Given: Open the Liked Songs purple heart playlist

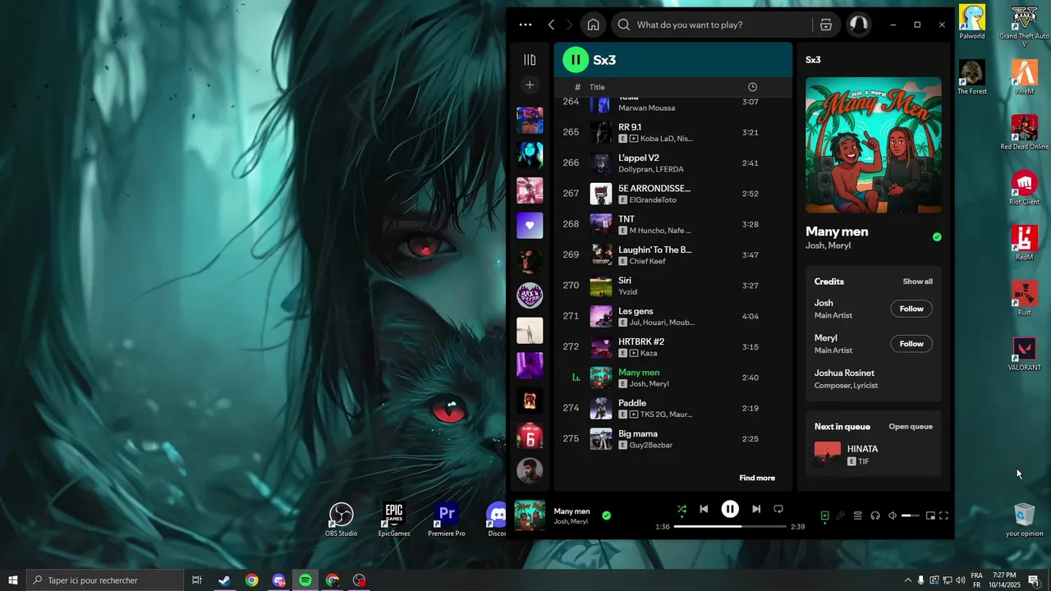Looking at the screenshot, I should pos(530,225).
